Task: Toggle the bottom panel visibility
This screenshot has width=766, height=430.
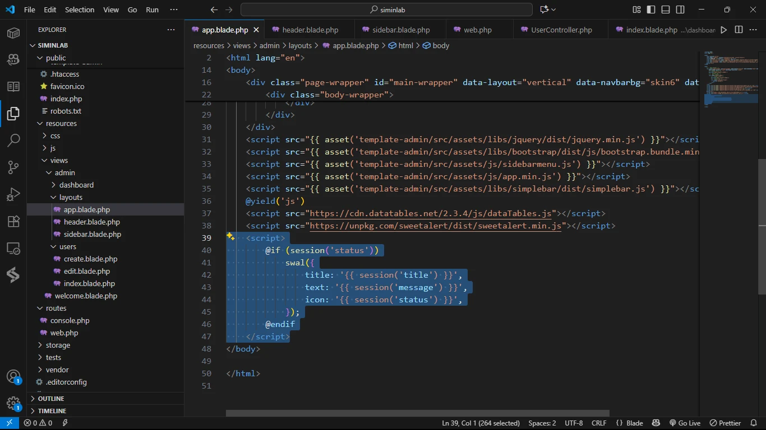Action: [666, 10]
